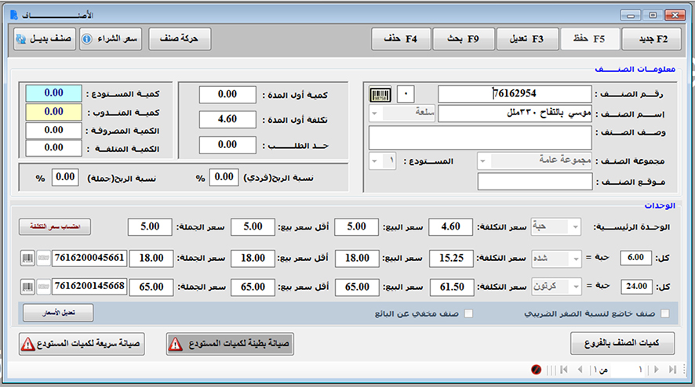Enable the zero tax rate item checkbox
Viewport: 695px width, 387px height.
point(665,314)
